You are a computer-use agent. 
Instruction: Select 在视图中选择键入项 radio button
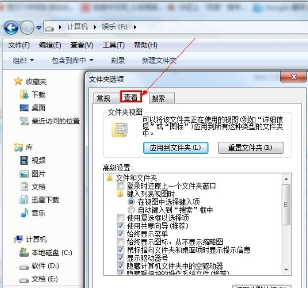(x=131, y=201)
